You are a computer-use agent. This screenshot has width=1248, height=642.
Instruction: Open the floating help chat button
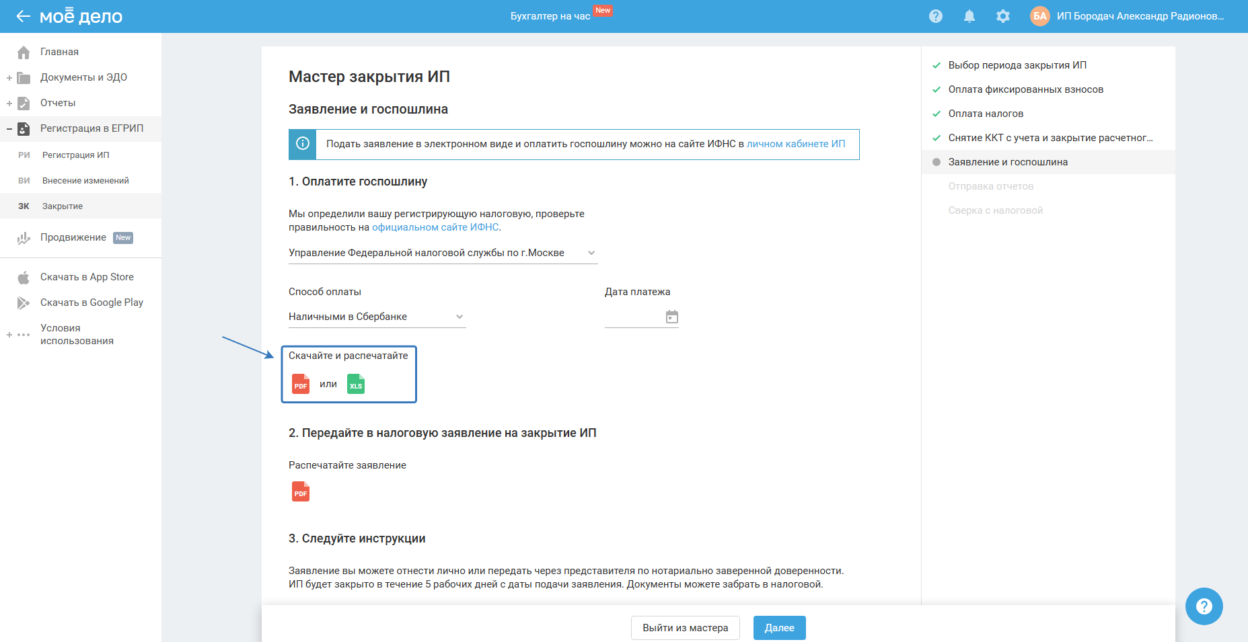pyautogui.click(x=1204, y=606)
